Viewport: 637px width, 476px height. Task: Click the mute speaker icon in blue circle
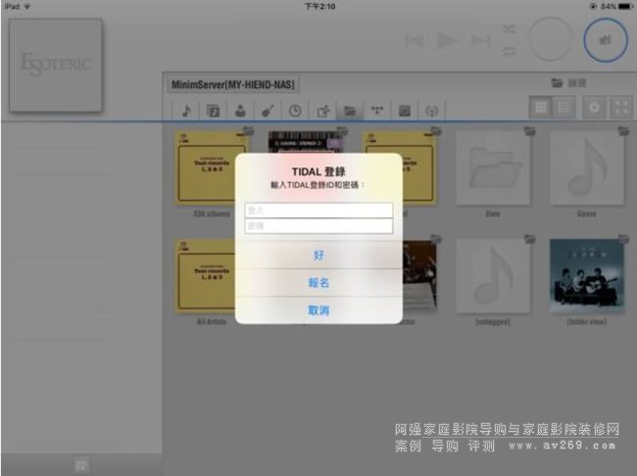click(x=605, y=39)
